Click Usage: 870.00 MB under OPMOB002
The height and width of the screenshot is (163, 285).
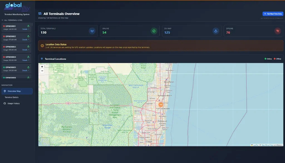tap(10, 39)
